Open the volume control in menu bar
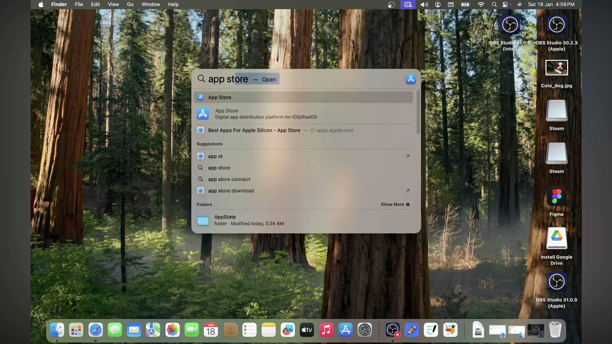612x344 pixels. pos(424,4)
